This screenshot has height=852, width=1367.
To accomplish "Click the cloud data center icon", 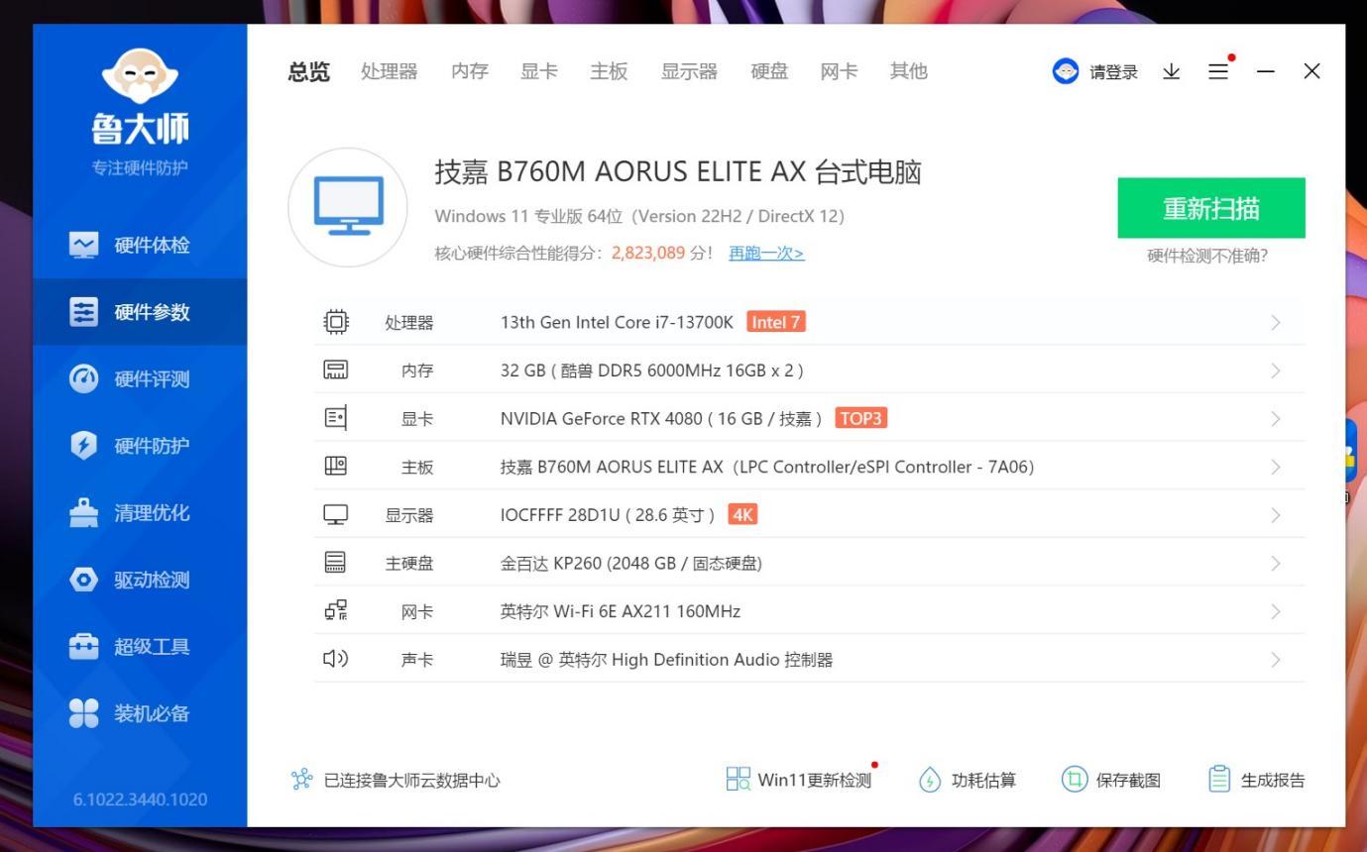I will 301,780.
